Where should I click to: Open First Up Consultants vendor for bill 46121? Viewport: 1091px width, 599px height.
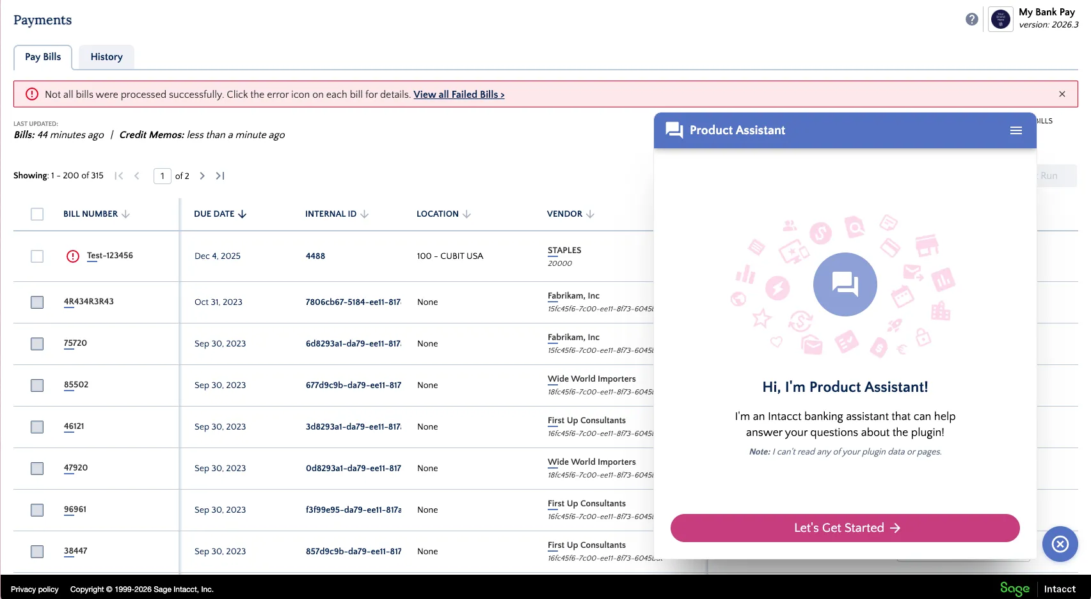point(587,421)
